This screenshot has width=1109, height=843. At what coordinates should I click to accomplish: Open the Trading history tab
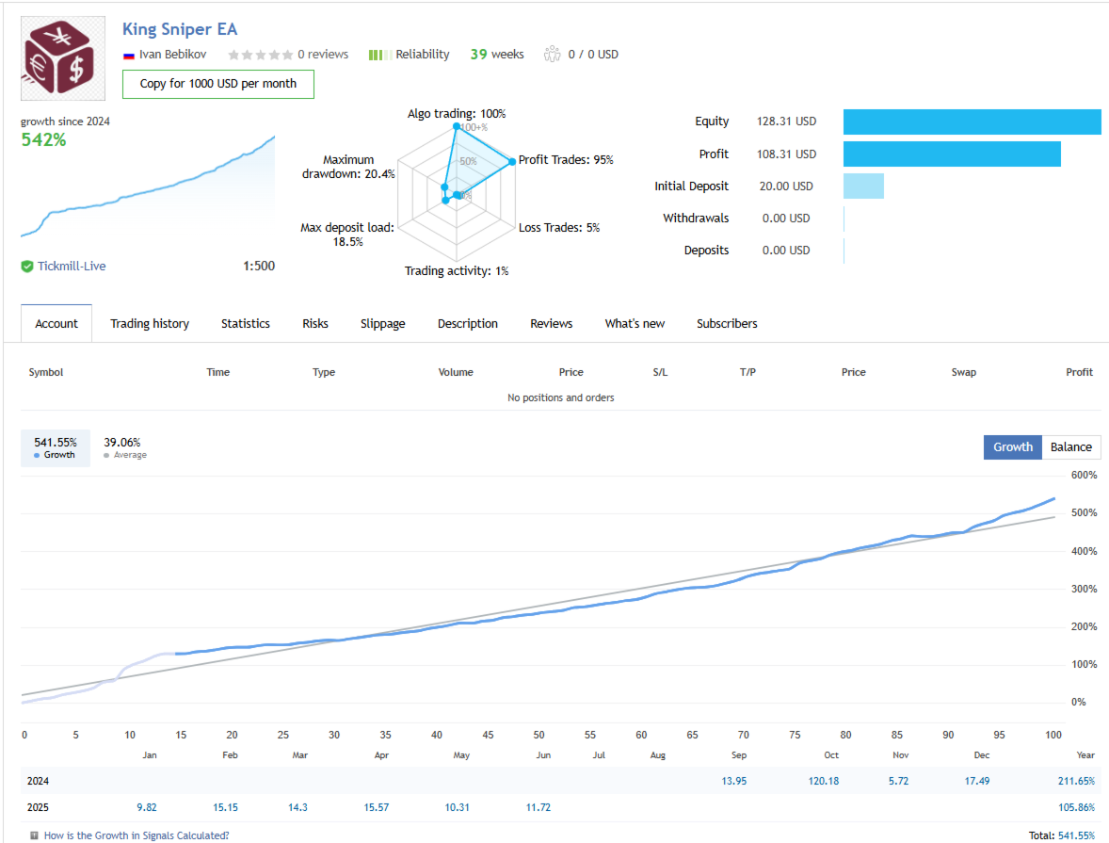pos(150,324)
